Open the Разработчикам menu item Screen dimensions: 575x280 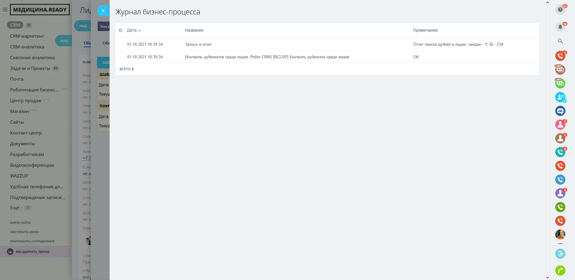27,154
